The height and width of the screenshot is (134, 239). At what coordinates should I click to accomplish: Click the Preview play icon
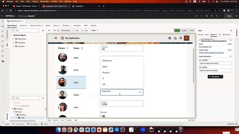[217, 16]
